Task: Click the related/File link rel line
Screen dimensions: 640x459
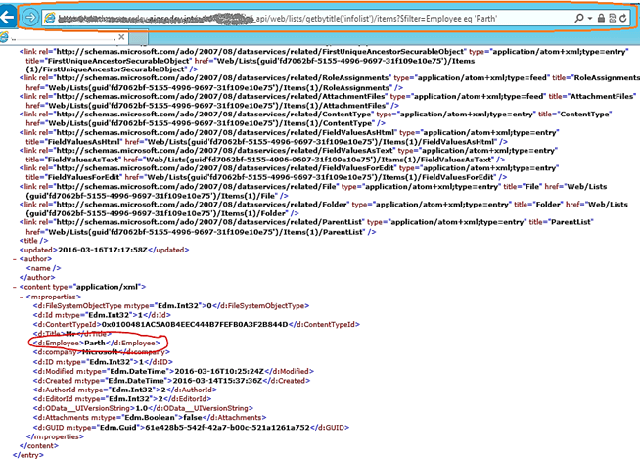Action: [x=313, y=187]
